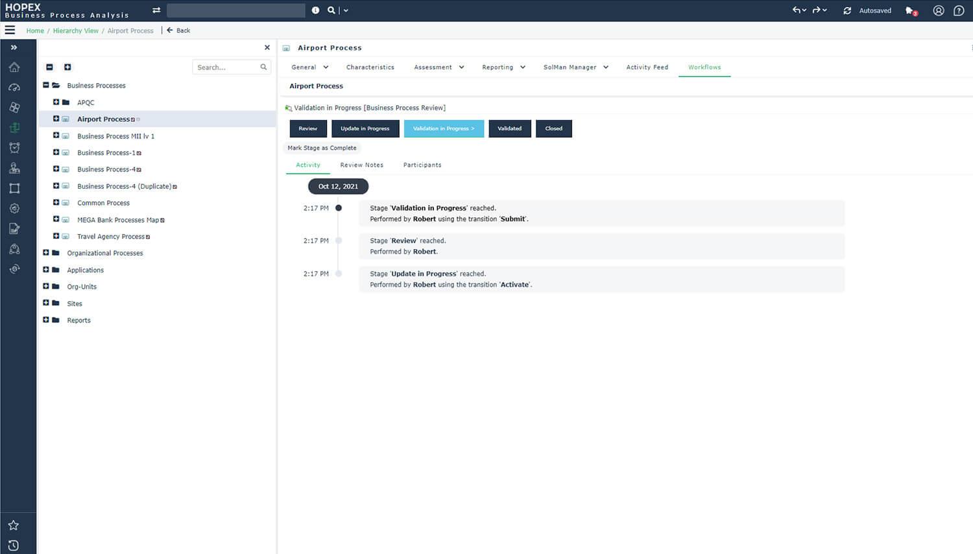Click the Review stage button
The width and height of the screenshot is (973, 554).
tap(308, 128)
